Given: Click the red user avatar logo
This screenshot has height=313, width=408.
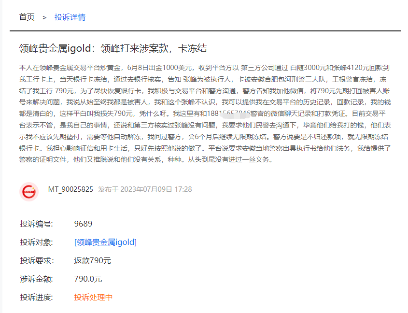Looking at the screenshot, I should 30,191.
